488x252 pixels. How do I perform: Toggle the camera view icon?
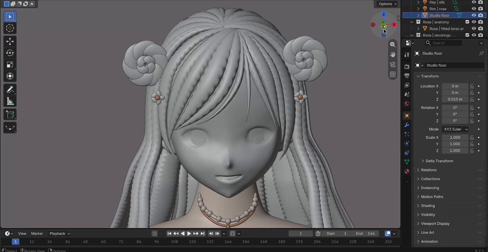click(393, 65)
